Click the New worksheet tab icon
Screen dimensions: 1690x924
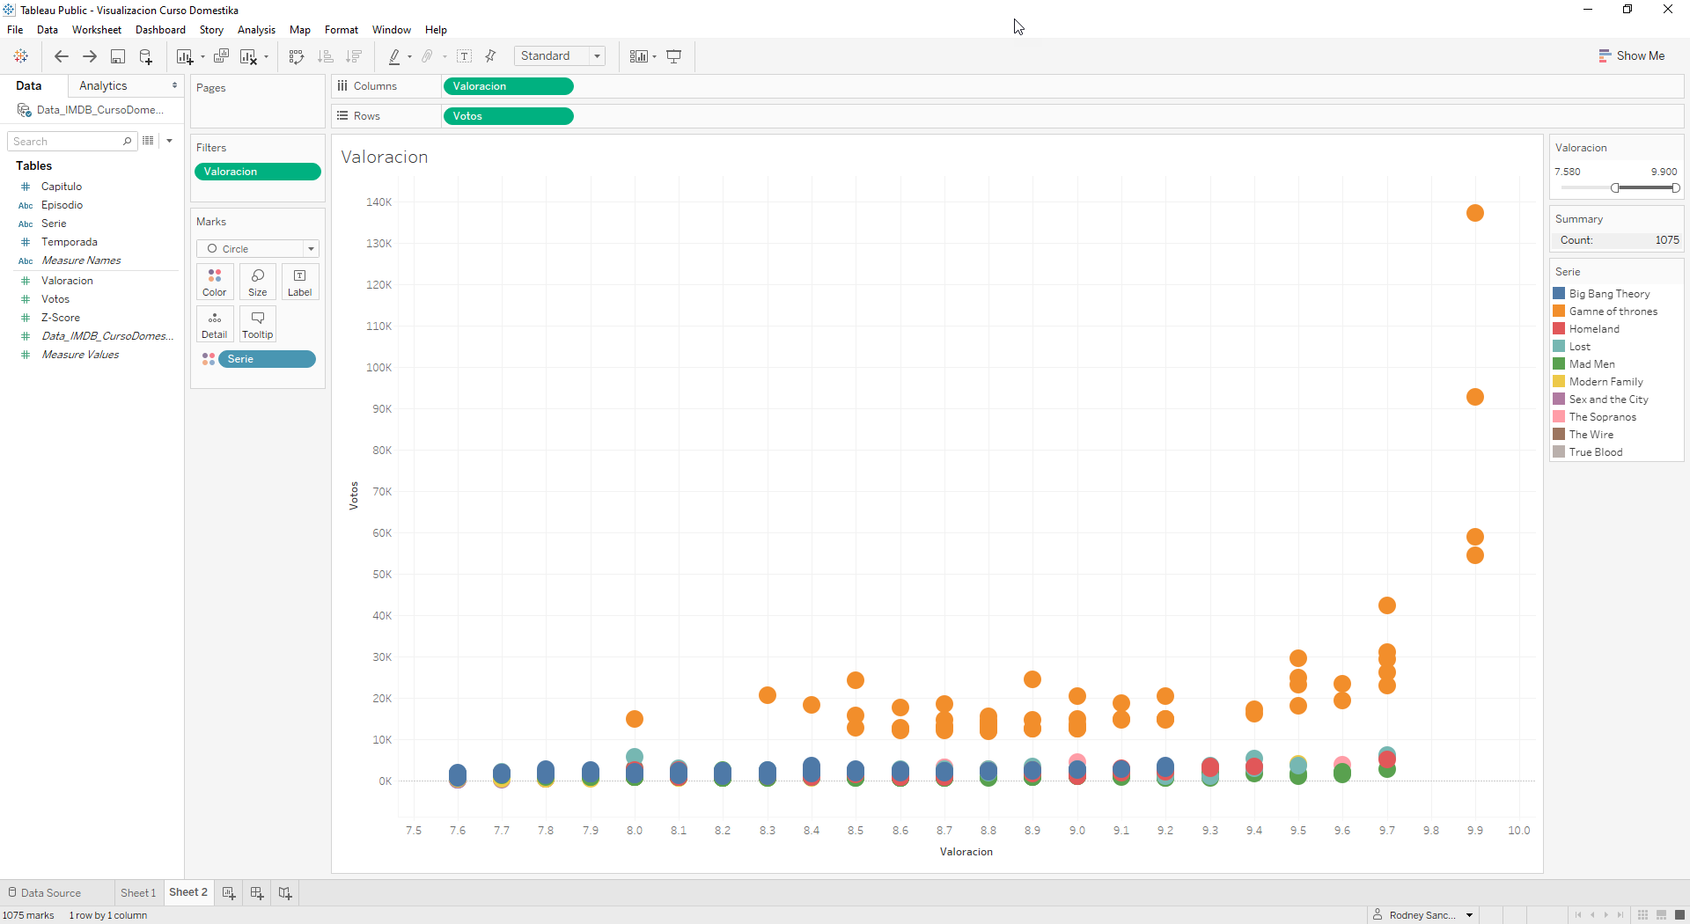(229, 893)
